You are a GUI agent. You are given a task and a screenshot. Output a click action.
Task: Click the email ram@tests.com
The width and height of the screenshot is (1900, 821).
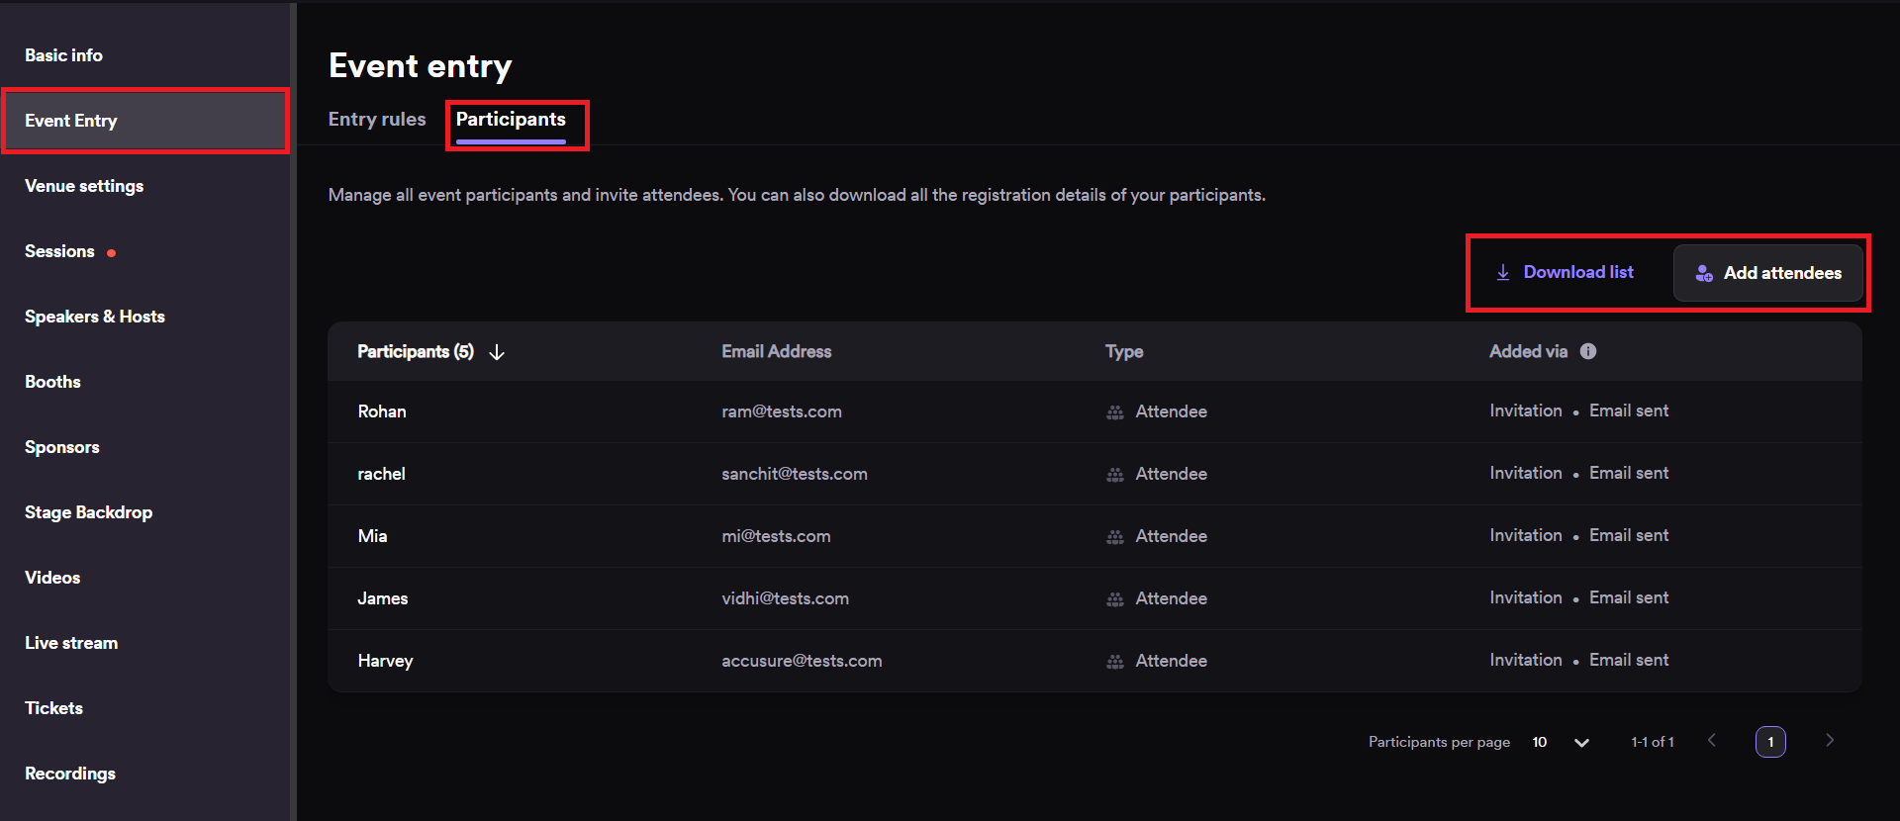pyautogui.click(x=782, y=411)
